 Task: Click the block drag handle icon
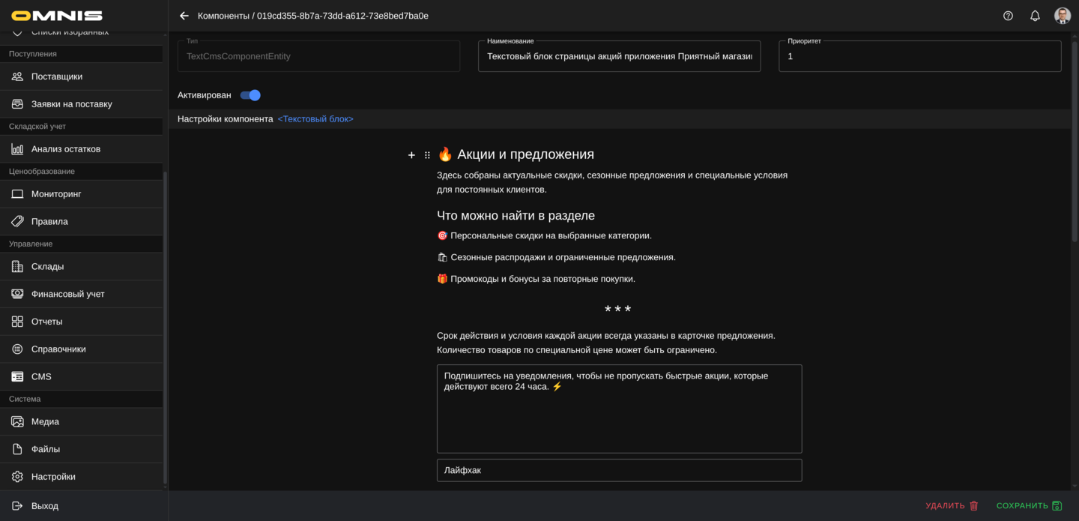427,154
